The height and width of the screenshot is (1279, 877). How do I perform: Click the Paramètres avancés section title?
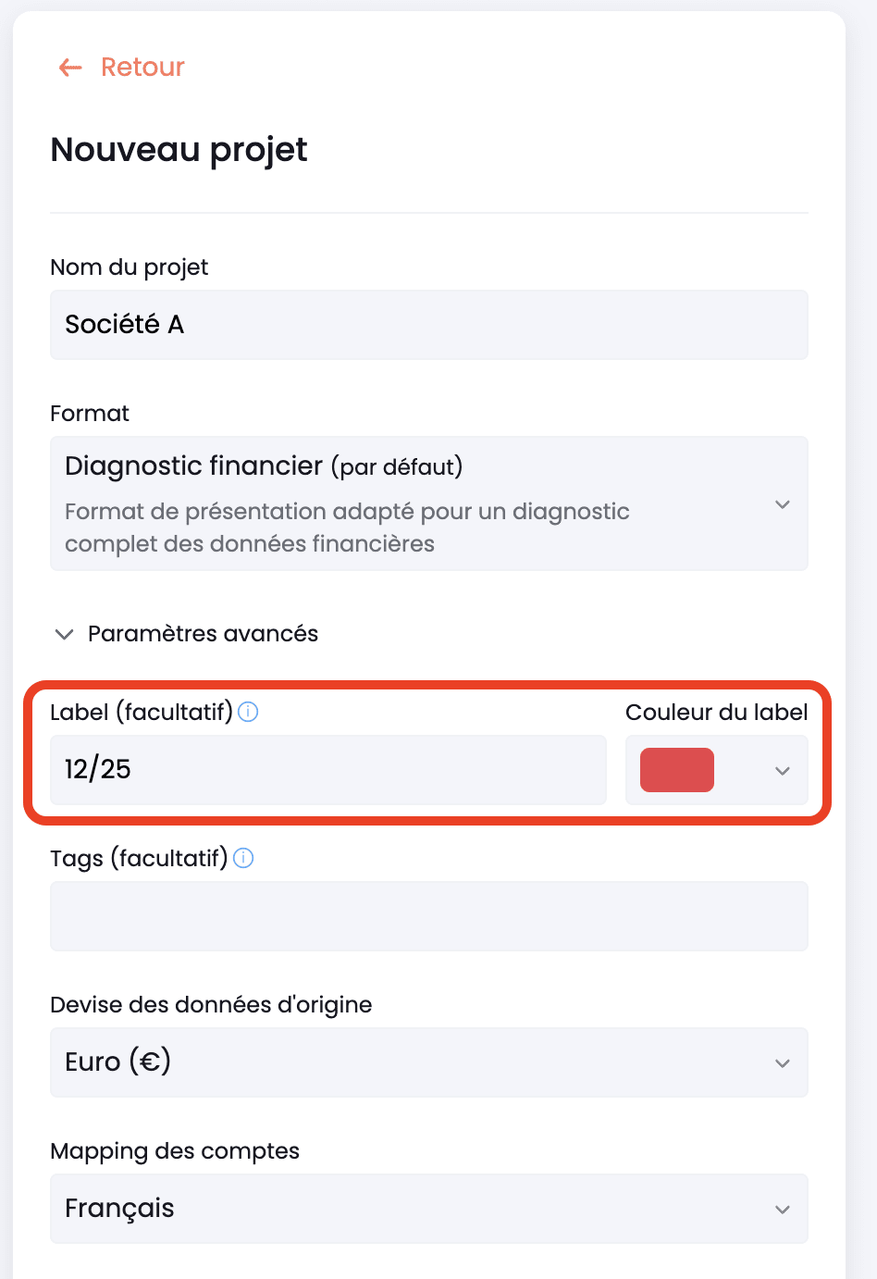point(203,634)
